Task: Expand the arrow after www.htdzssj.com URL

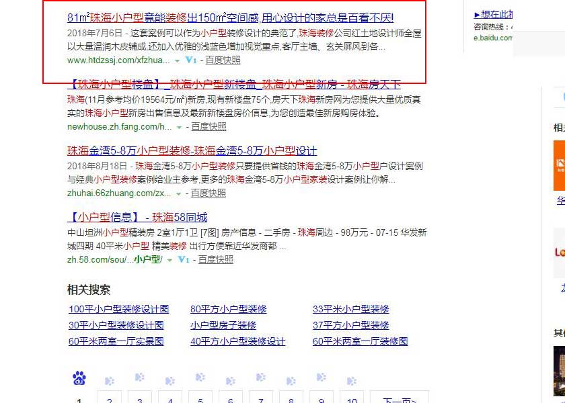Action: point(177,61)
